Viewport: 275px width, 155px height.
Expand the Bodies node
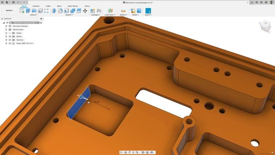click(6, 36)
